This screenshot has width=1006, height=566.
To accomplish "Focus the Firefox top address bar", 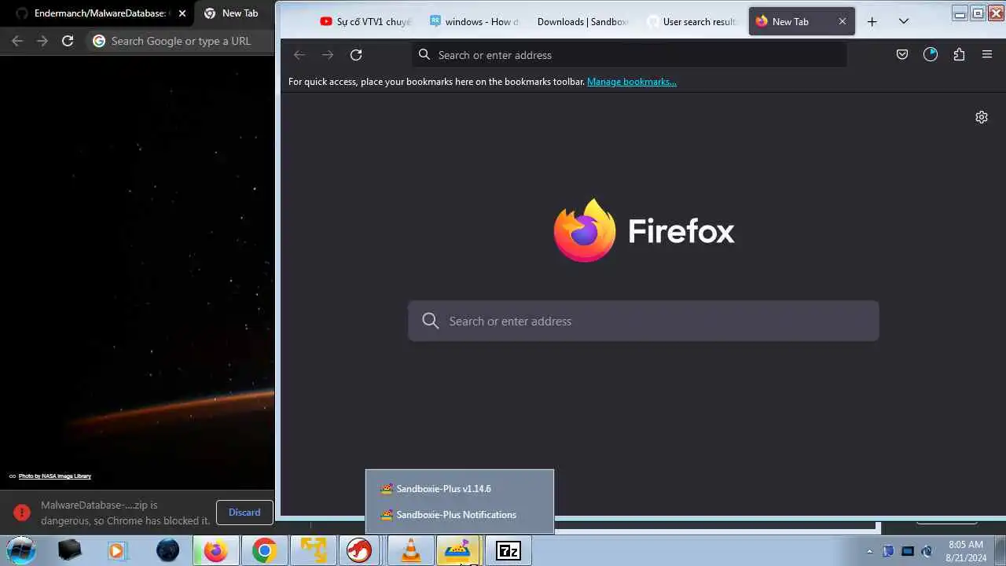I will (x=629, y=55).
